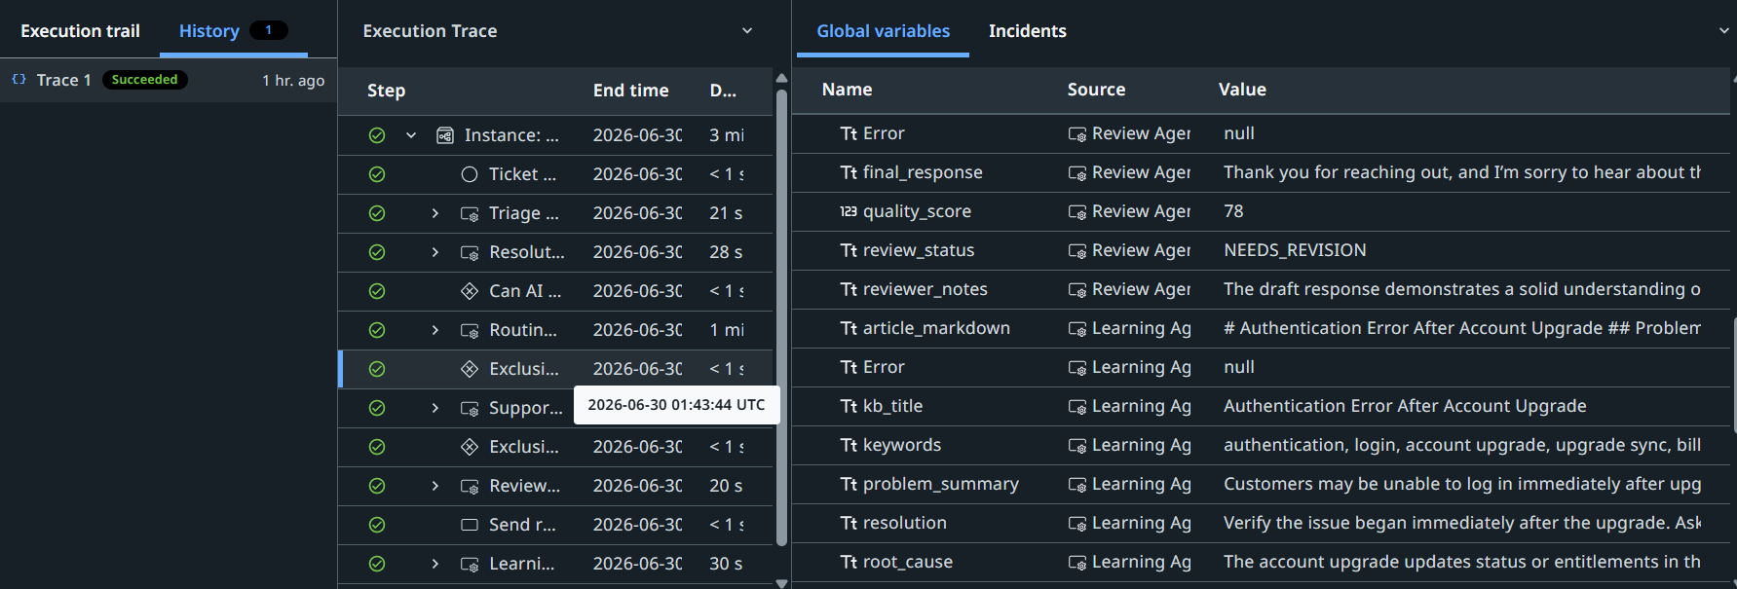The height and width of the screenshot is (589, 1737).
Task: Click the Trace 1 braces icon
Action: (x=19, y=80)
